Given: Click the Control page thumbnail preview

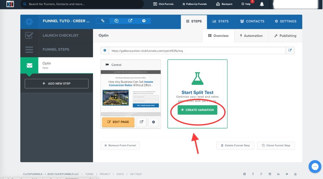Looking at the screenshot, I should (130, 93).
